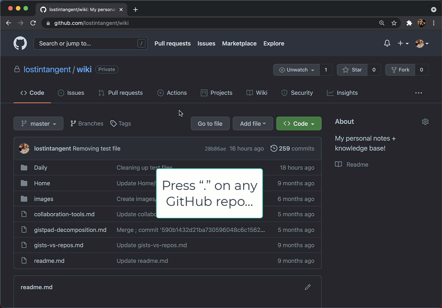Open the GitHub Octocat home logo
This screenshot has width=442, height=308.
tap(20, 43)
